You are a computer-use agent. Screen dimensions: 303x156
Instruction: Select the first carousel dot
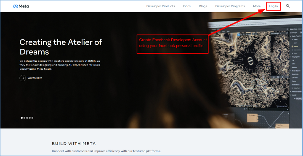tap(22, 118)
